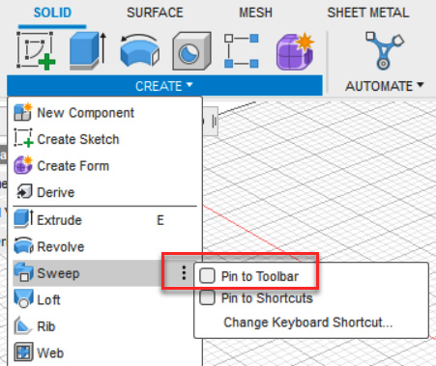Enable the Pin to Toolbar checkbox

[x=207, y=276]
